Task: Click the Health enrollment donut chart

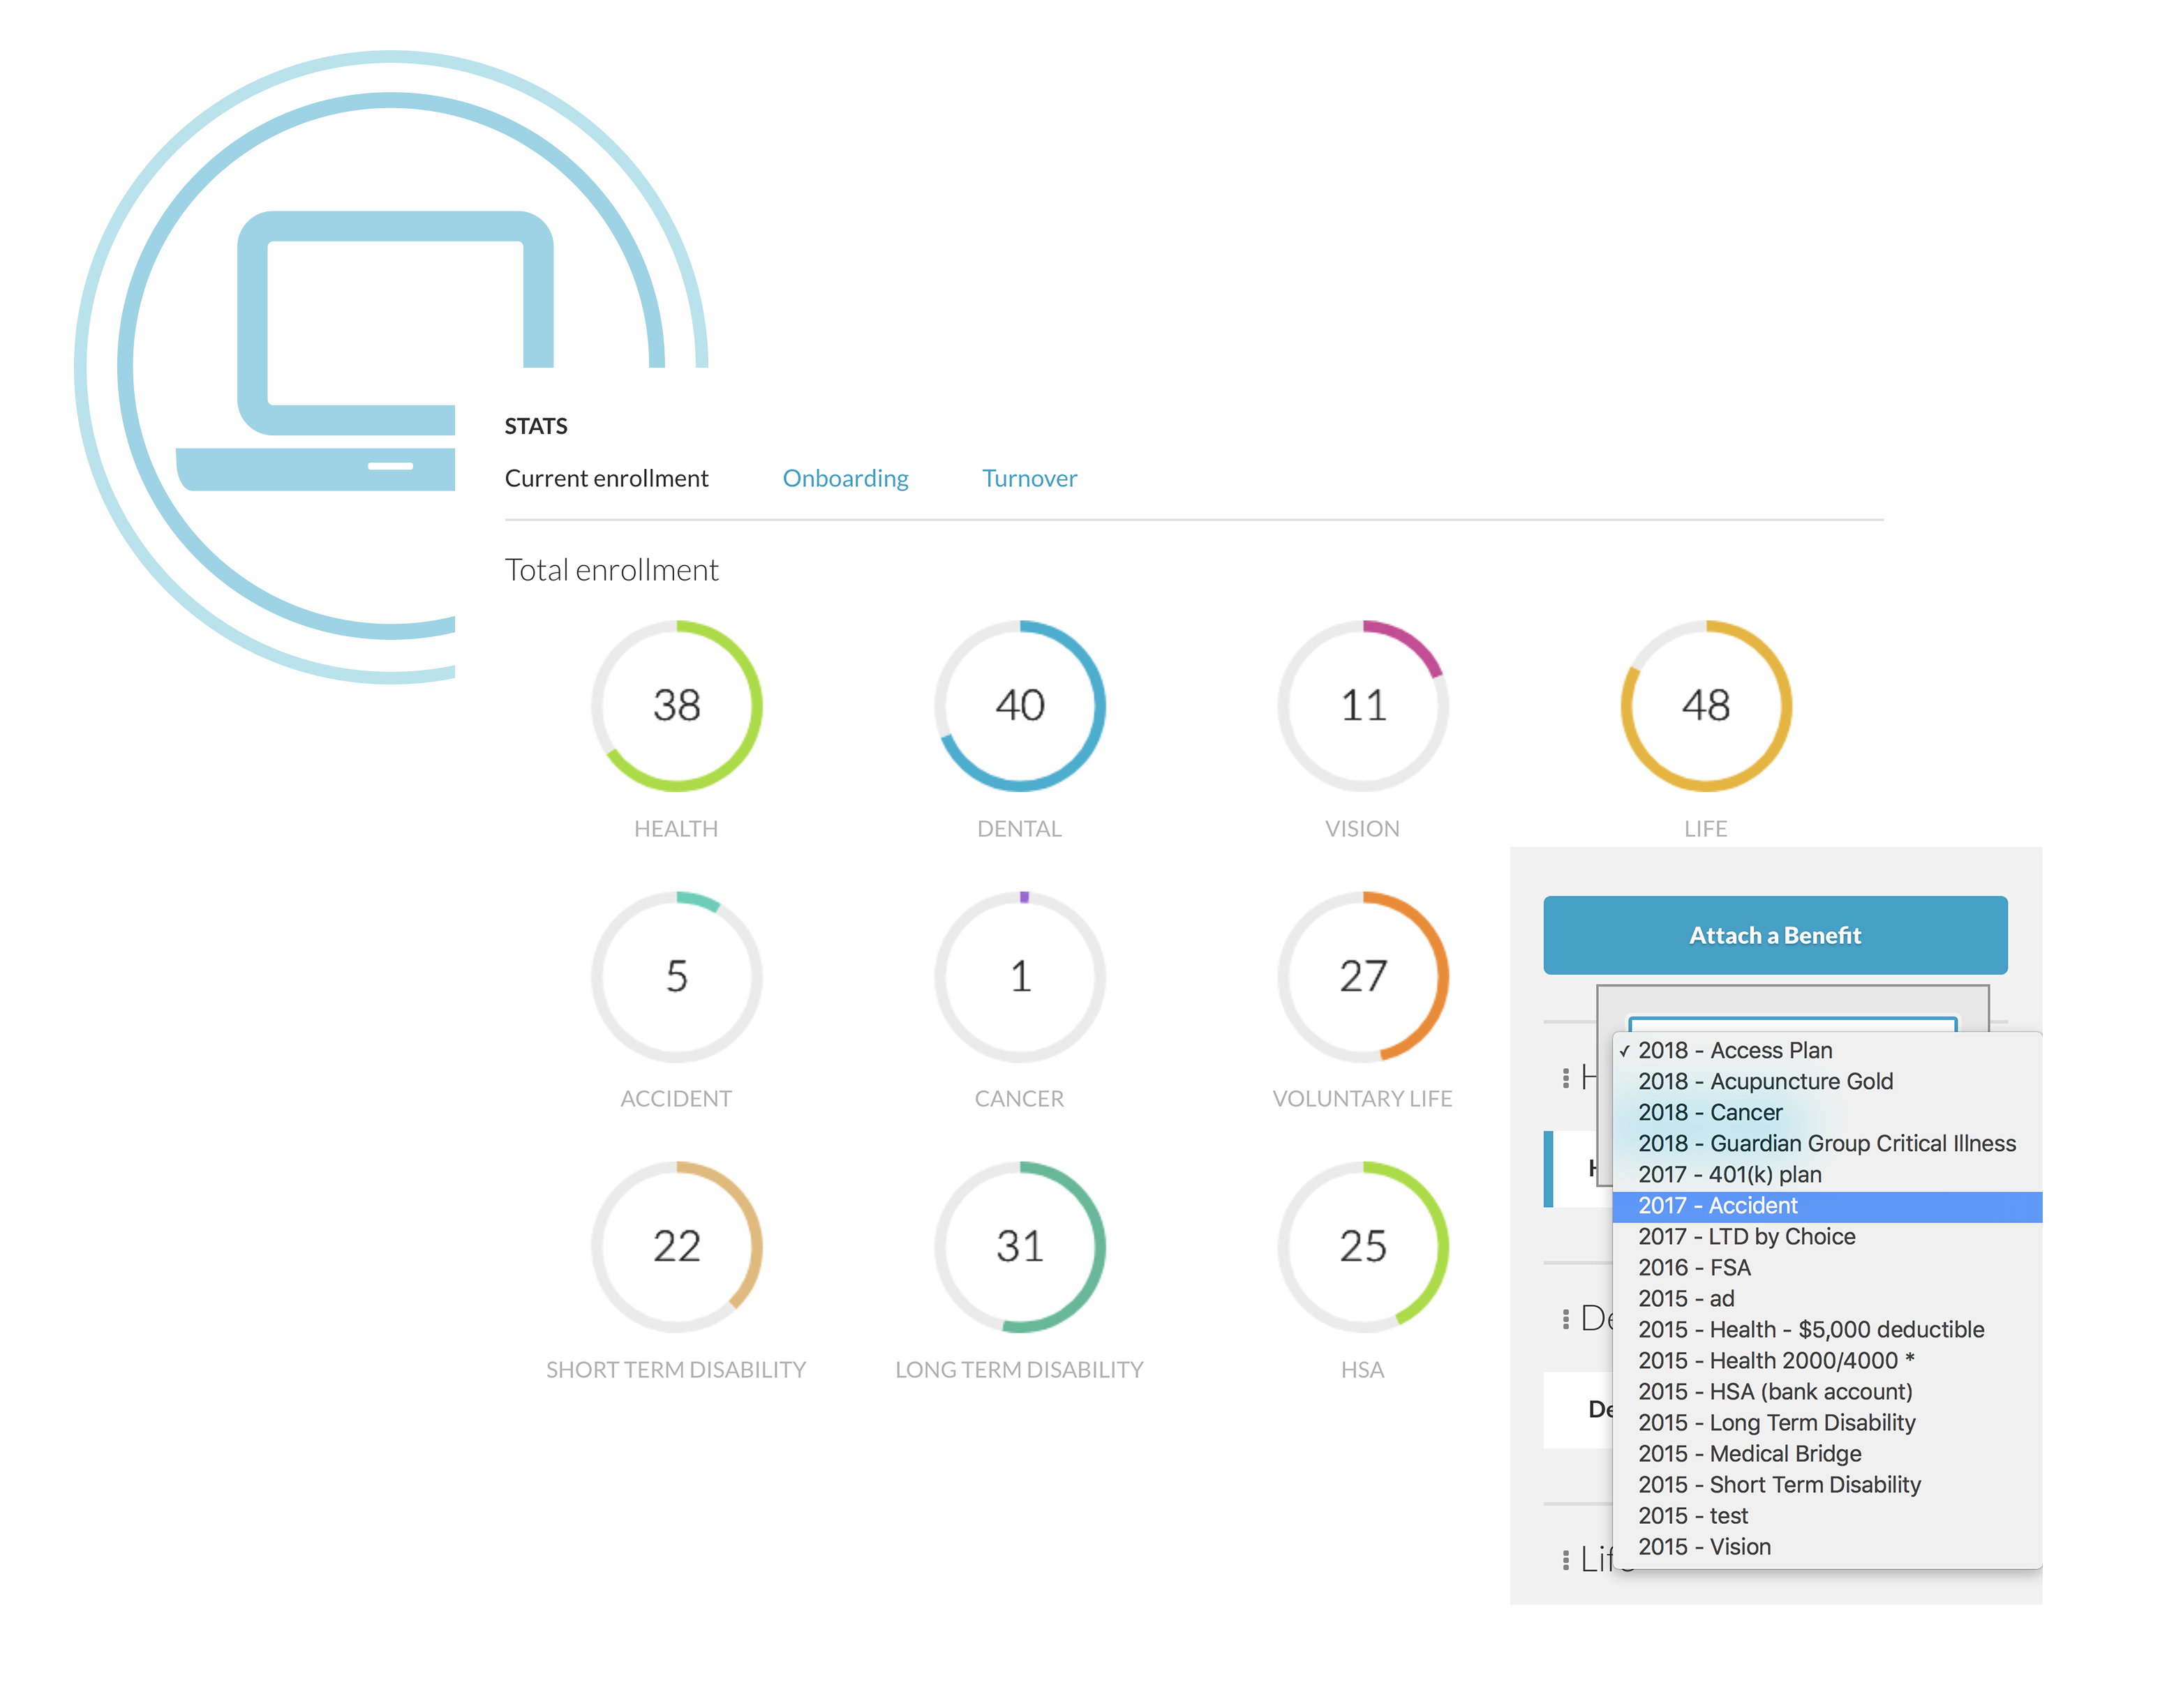Action: point(676,706)
